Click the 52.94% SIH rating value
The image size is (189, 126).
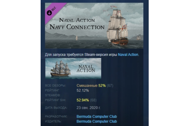coord(83,100)
